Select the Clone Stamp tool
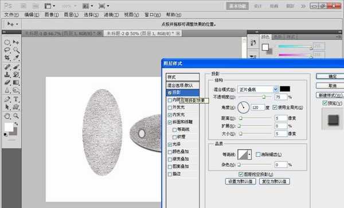Screen dimensions: 344x208 pos(7,74)
